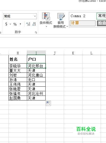Viewport: 106px width, 143px height.
Task: Select cell containing 河北唐山
Action: pos(36,75)
